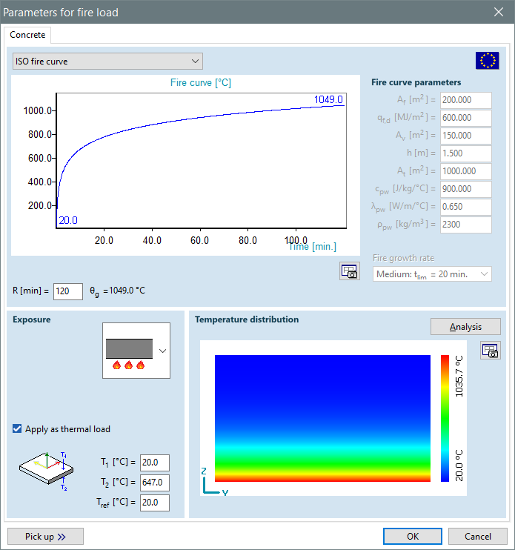Click the Temperature distribution heading
This screenshot has height=550, width=515.
247,319
